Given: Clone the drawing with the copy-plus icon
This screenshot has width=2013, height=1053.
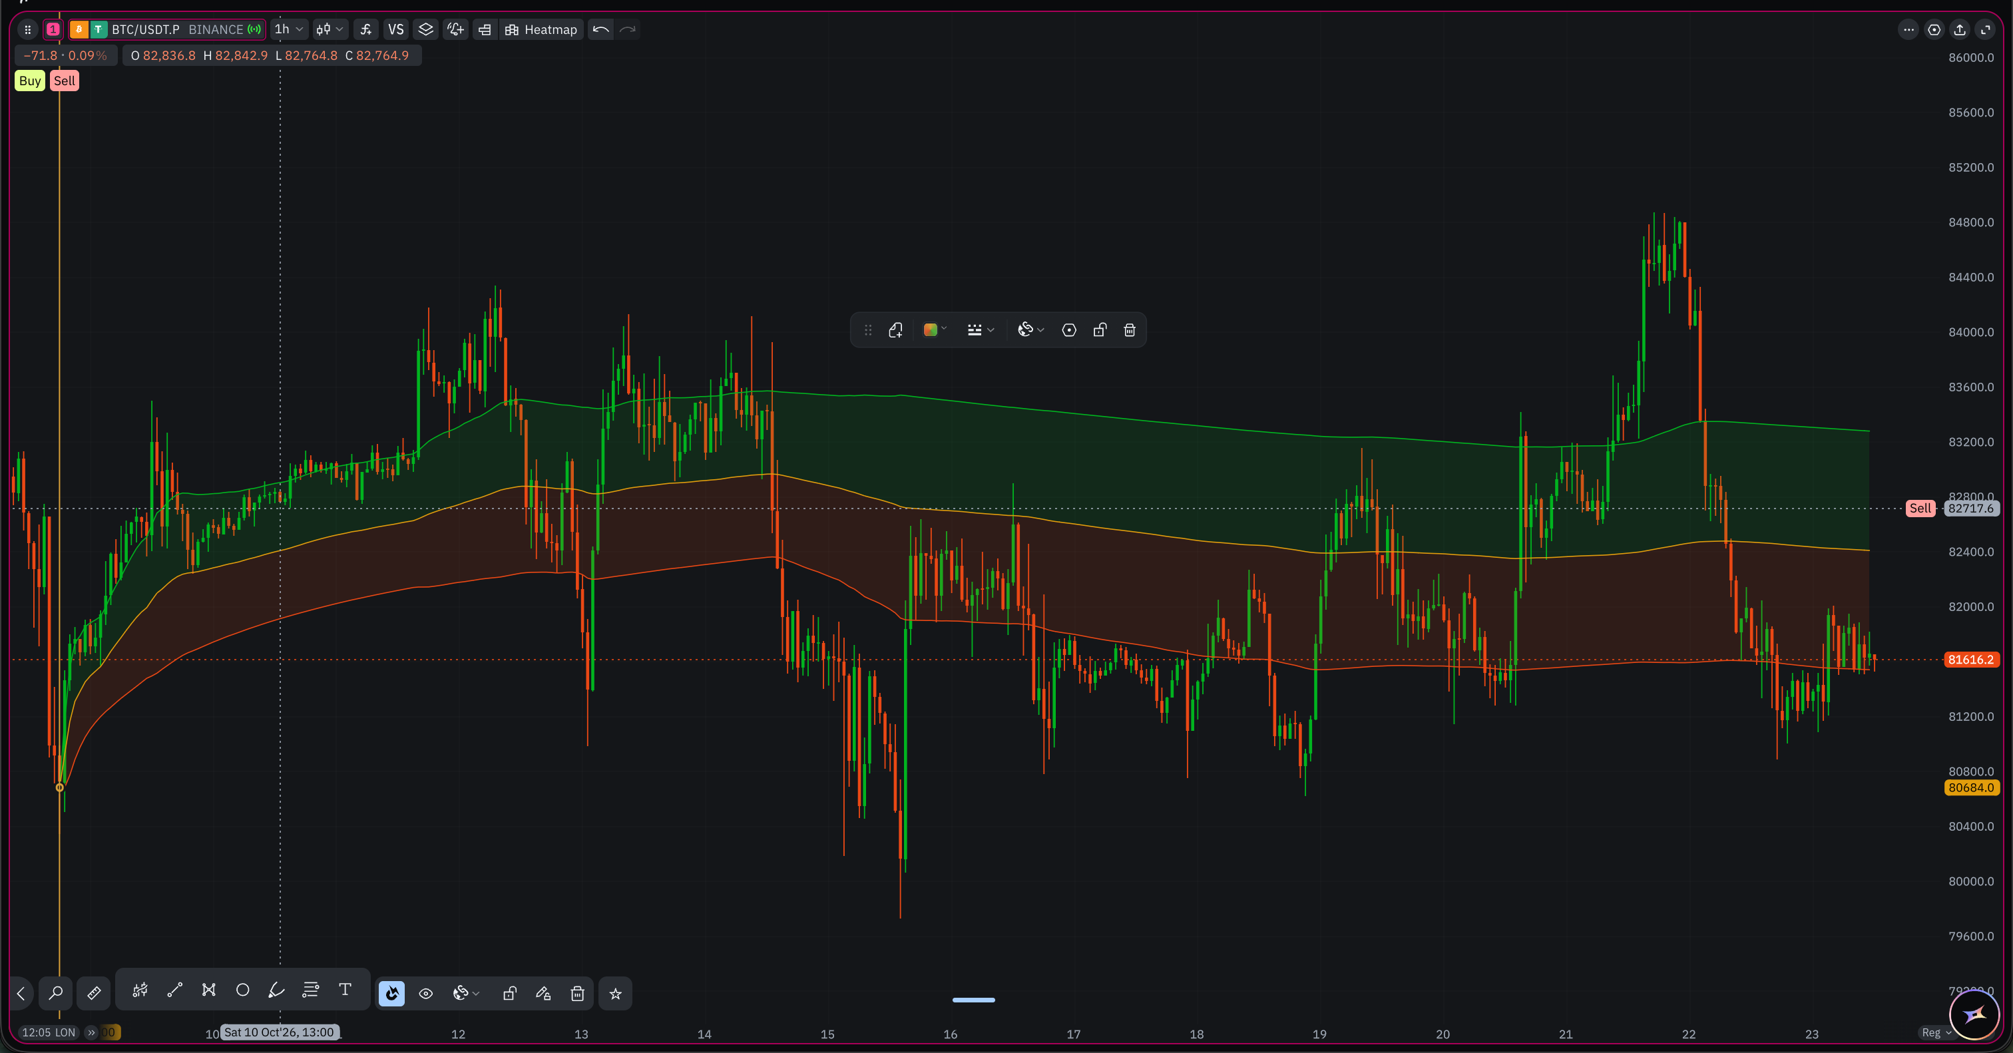Looking at the screenshot, I should [x=895, y=330].
